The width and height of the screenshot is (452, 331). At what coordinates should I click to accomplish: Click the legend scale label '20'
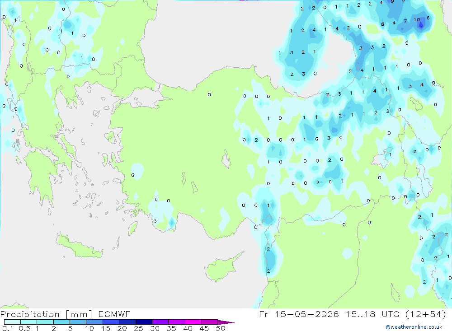coord(122,328)
